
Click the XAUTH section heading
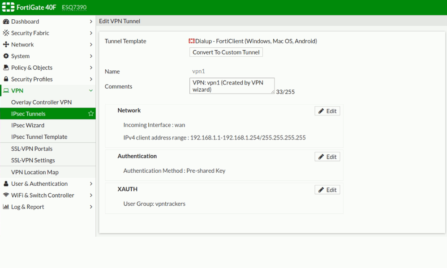tap(128, 189)
